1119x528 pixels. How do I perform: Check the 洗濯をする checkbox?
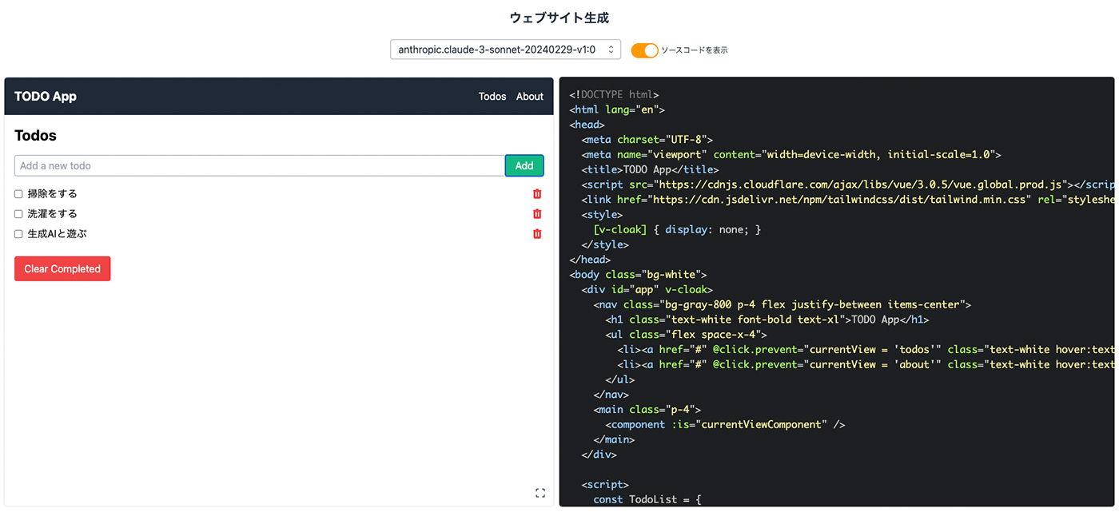[x=18, y=214]
